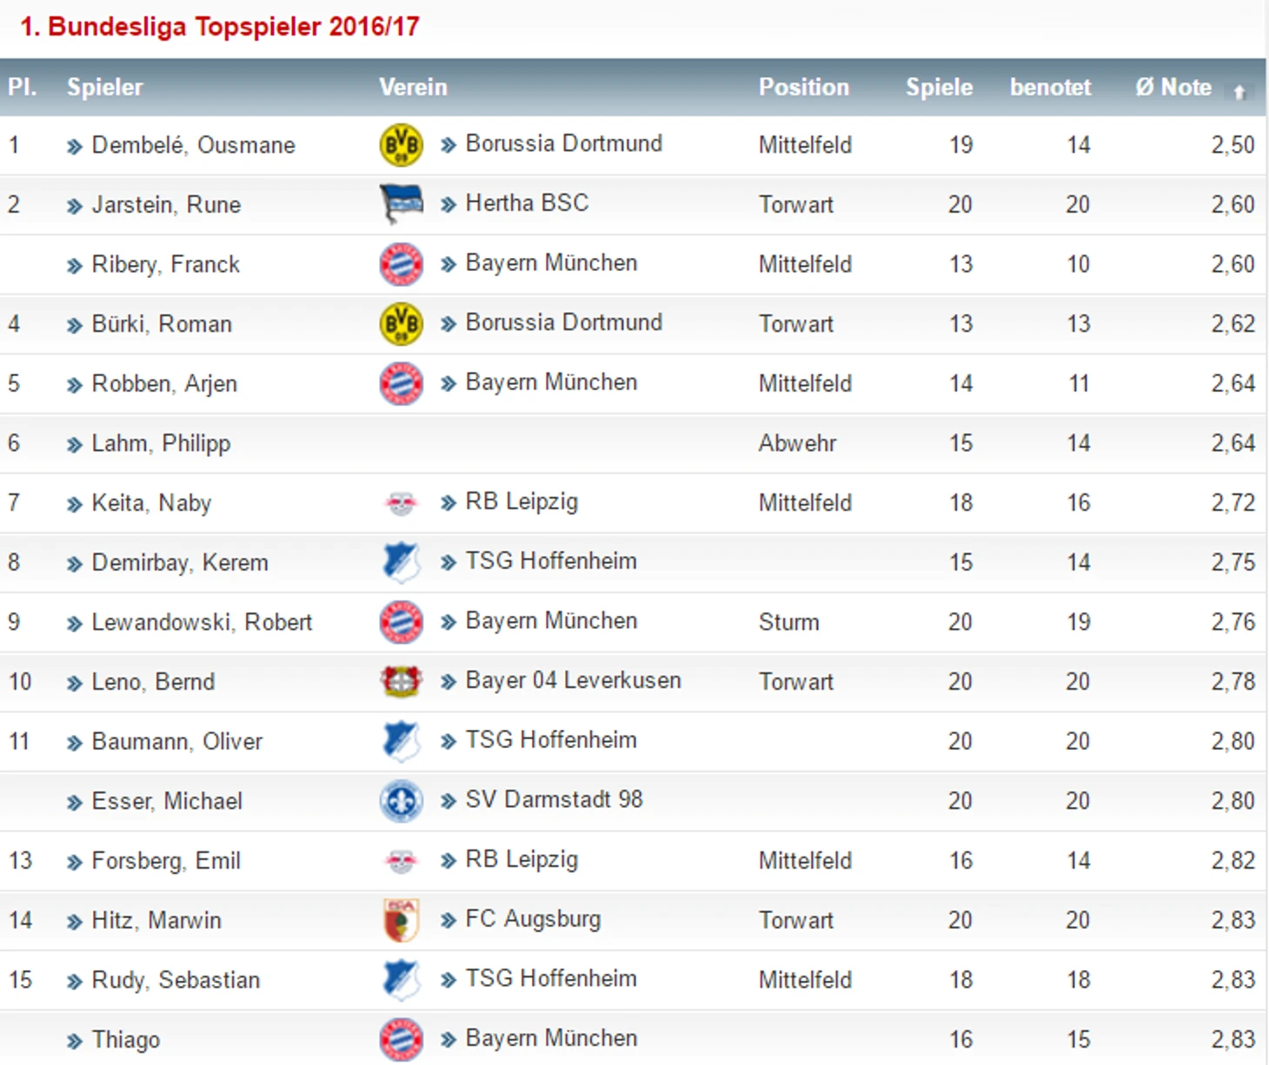Open the Rudy, Sebastian player link
Screen dimensions: 1269x1065
[176, 980]
